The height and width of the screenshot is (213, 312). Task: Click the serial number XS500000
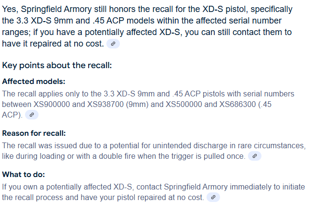(184, 104)
